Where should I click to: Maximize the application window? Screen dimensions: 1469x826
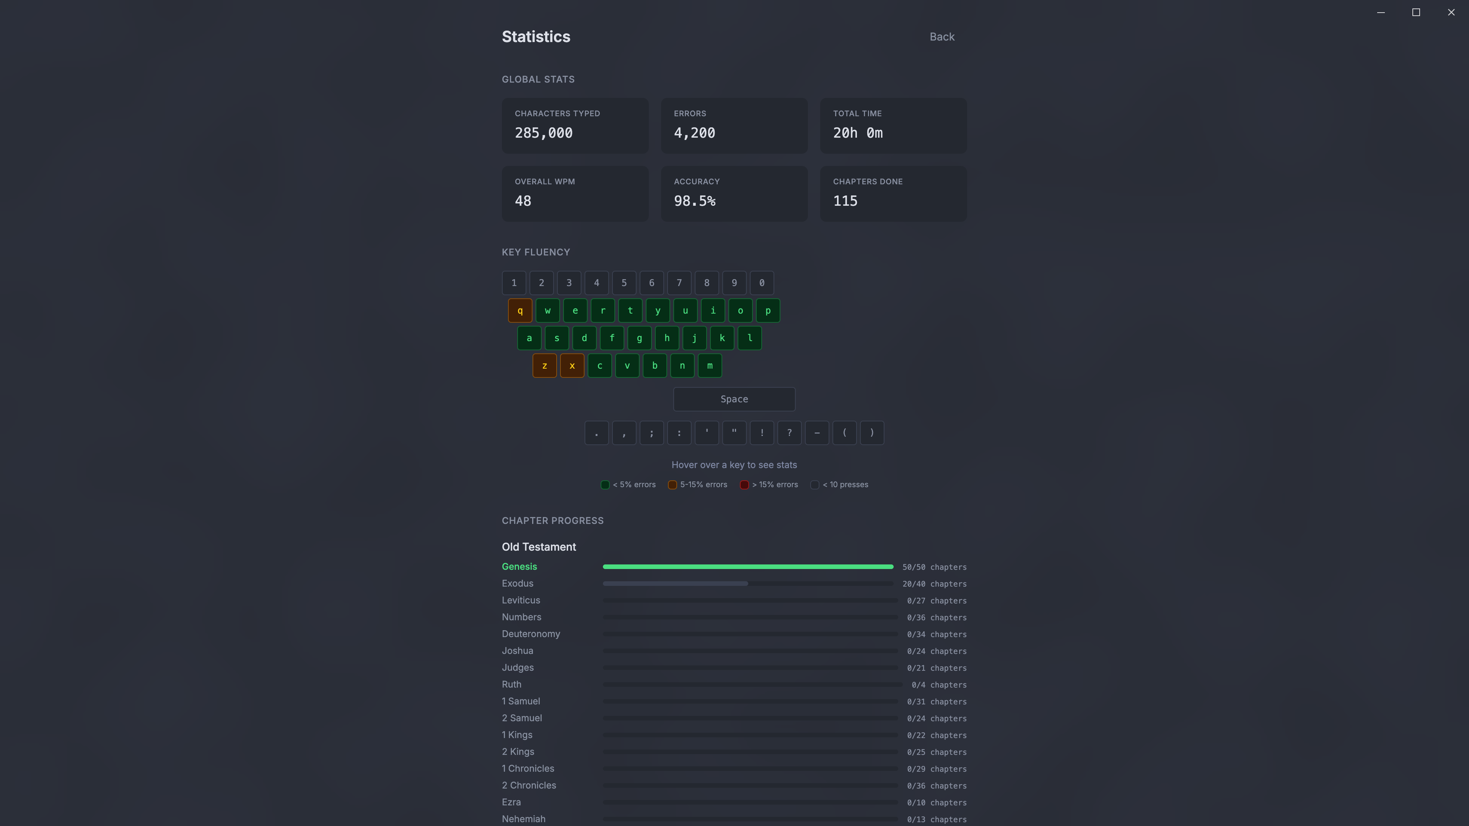[1416, 12]
